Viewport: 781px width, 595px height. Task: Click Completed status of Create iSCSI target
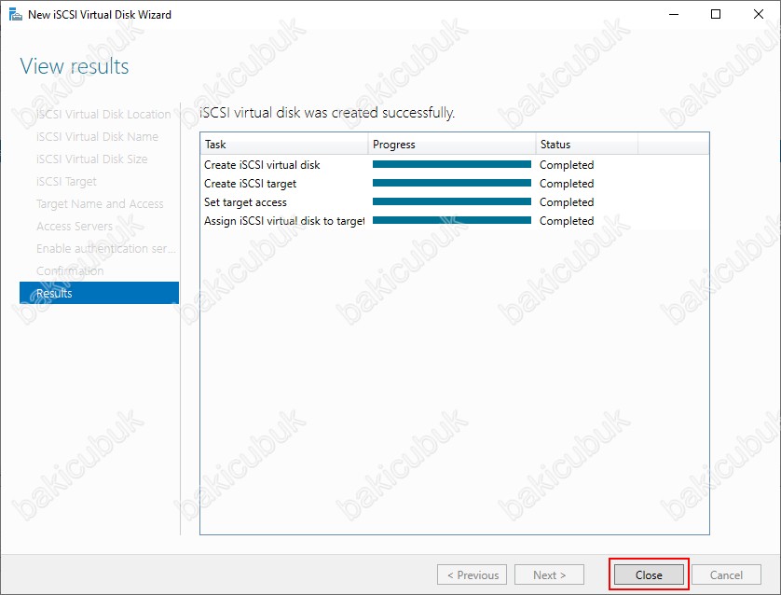(567, 184)
